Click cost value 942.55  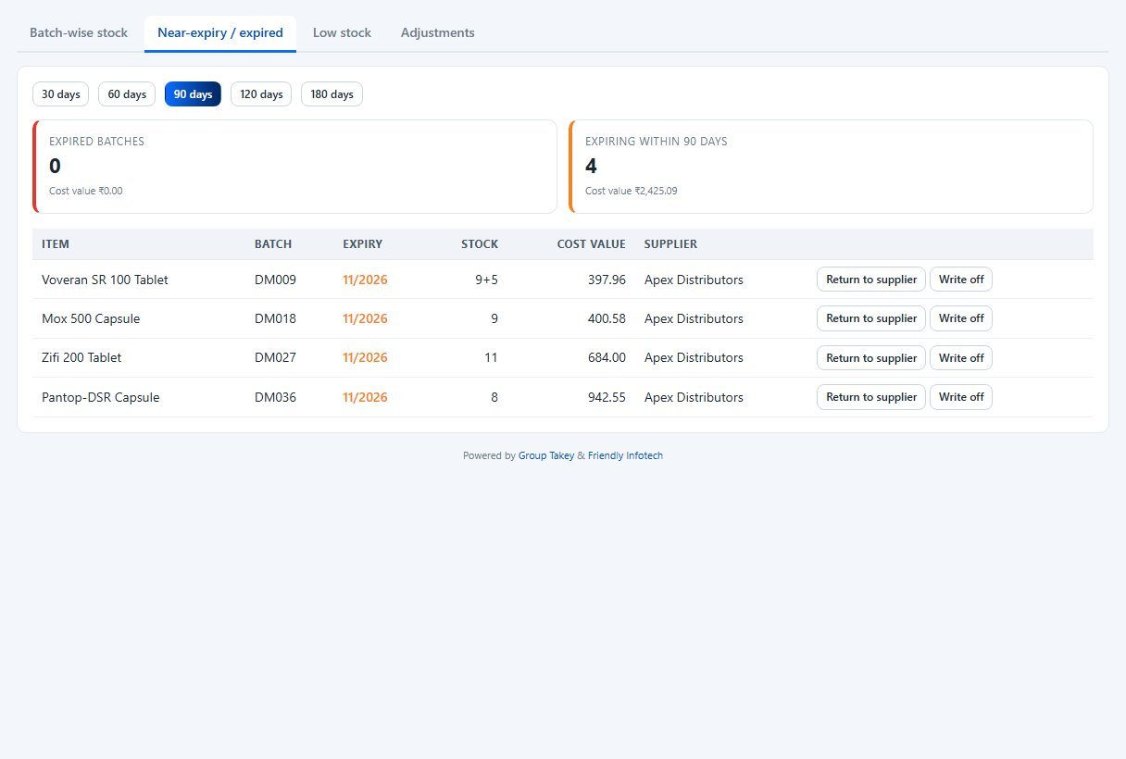point(607,397)
